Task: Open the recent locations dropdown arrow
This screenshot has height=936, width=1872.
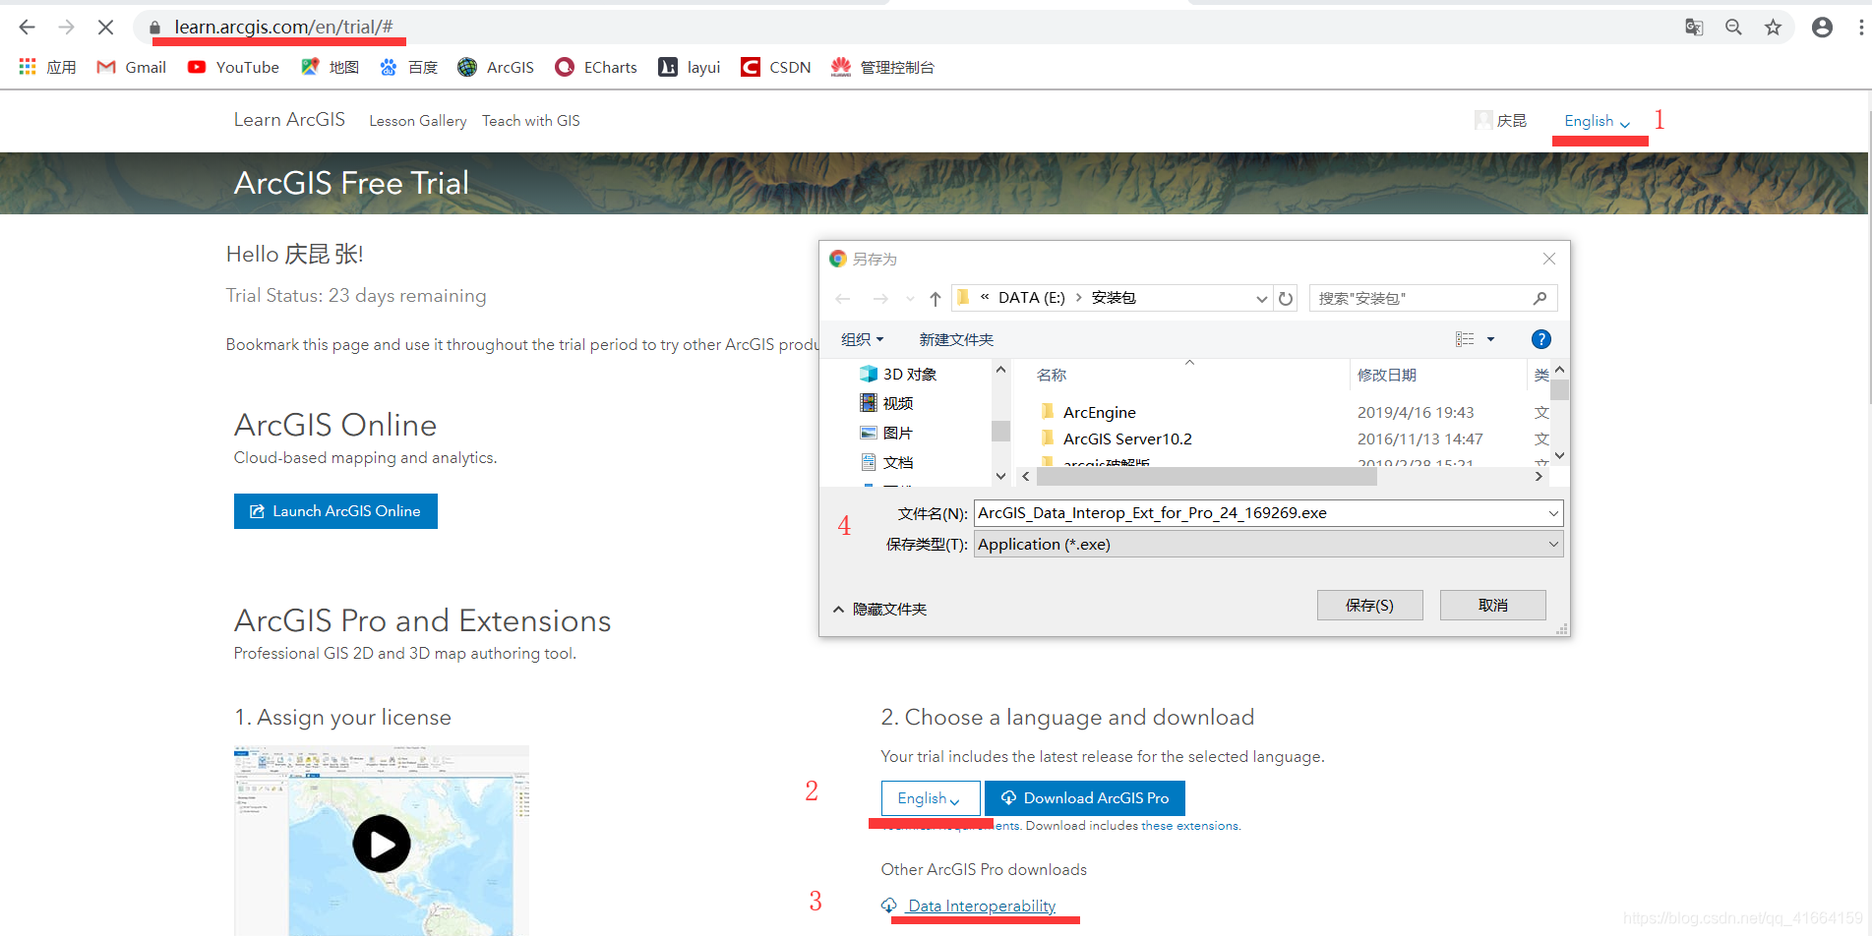Action: tap(910, 298)
